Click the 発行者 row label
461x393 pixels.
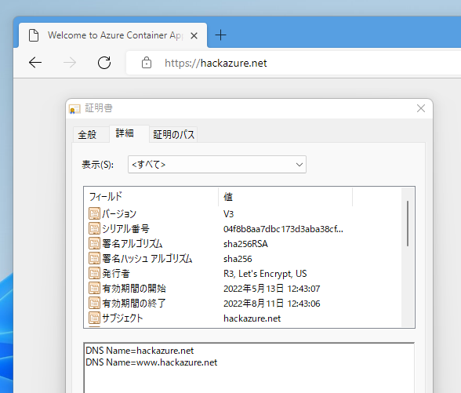tap(116, 274)
